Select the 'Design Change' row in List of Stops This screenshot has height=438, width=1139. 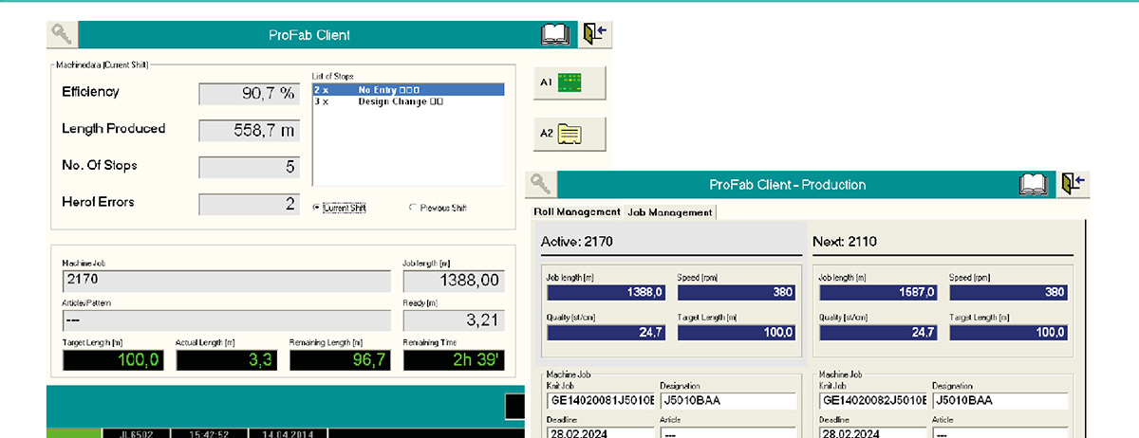[409, 100]
